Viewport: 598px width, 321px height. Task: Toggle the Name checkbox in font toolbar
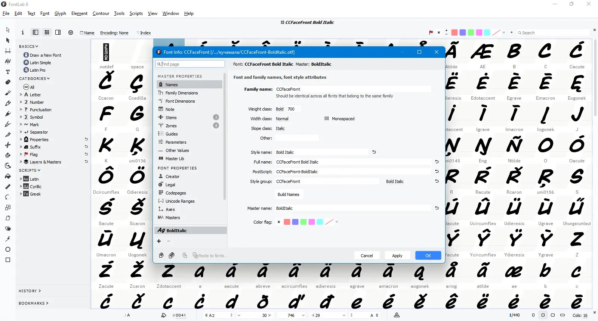click(87, 33)
